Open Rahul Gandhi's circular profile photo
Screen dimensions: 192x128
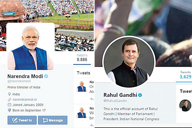[x=129, y=62]
